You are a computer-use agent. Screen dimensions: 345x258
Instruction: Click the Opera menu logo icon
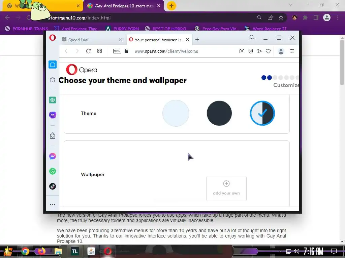click(52, 38)
